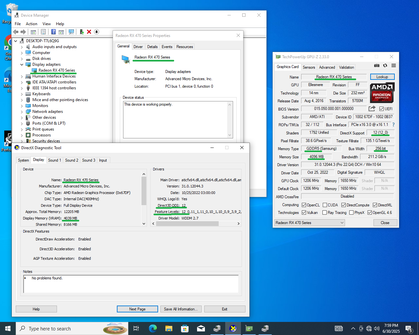
Task: Click the blue Help toolbar icon
Action: (x=53, y=32)
